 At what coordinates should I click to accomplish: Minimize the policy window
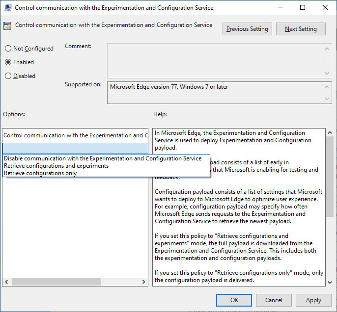(280, 7)
